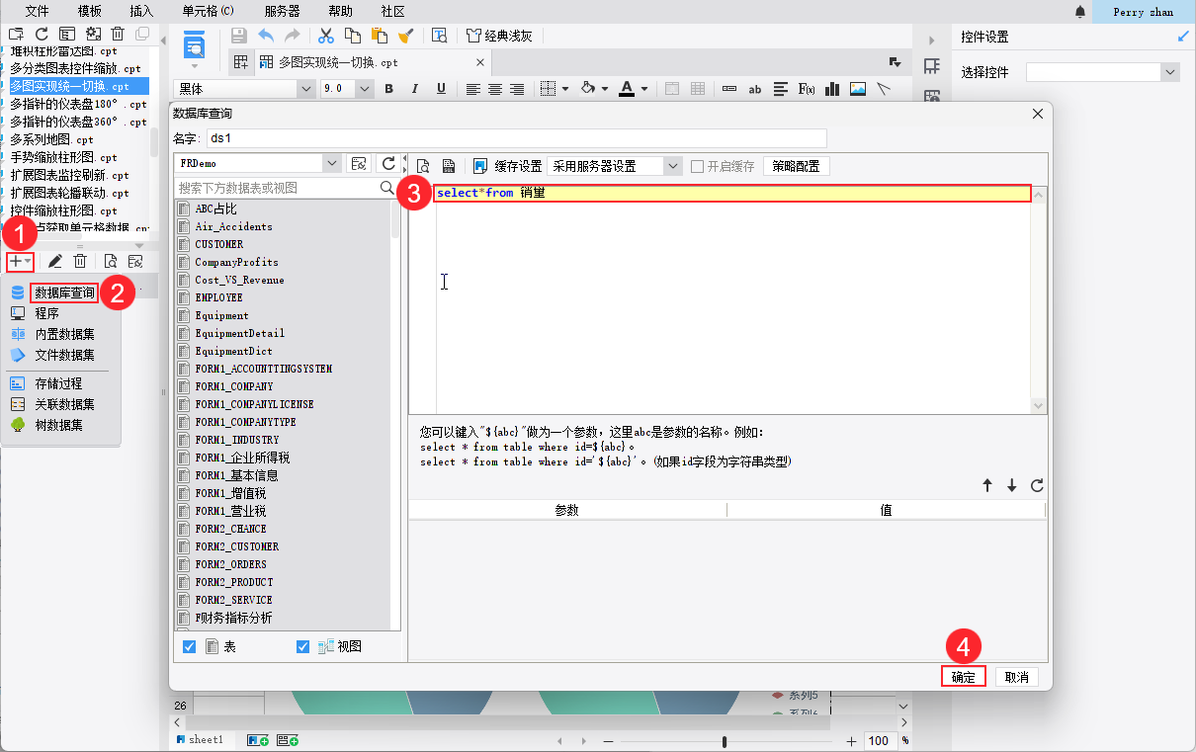Click the 策略配置 button
This screenshot has width=1196, height=752.
797,166
